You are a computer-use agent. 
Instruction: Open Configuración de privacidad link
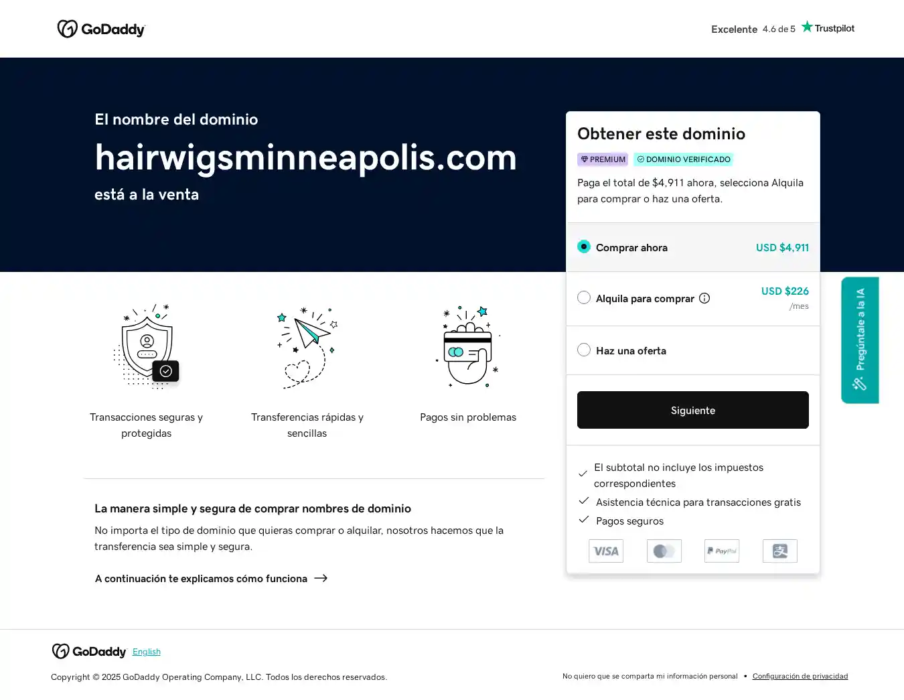coord(800,676)
